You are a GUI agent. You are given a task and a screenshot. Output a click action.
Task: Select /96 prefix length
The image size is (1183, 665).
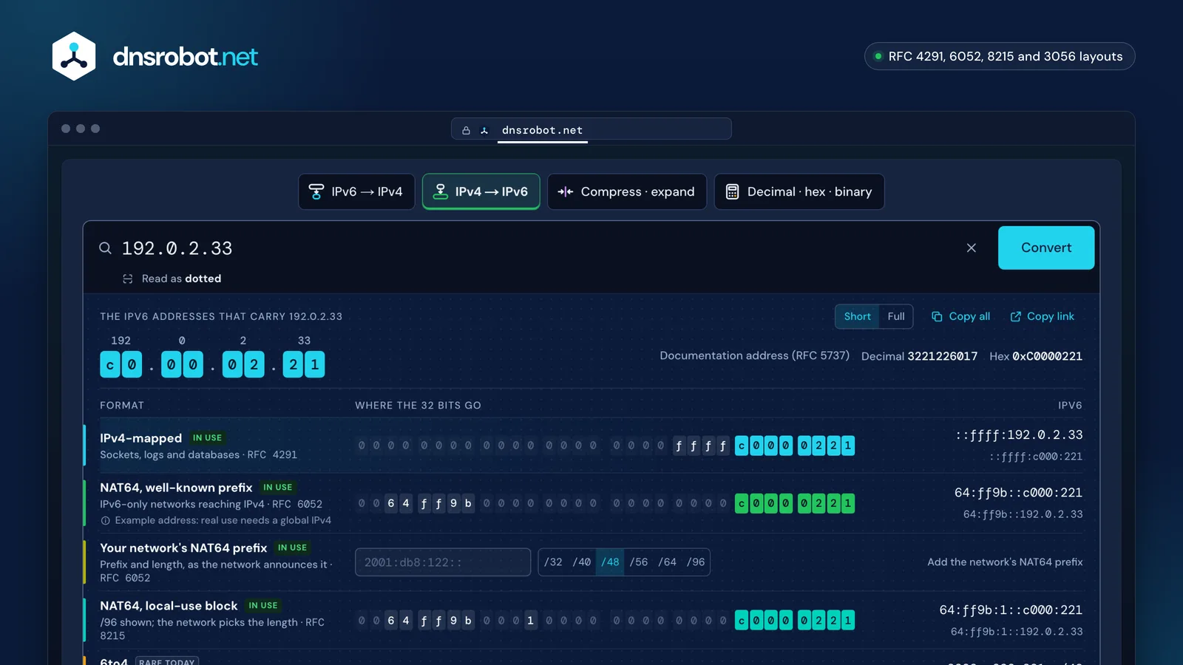coord(696,562)
